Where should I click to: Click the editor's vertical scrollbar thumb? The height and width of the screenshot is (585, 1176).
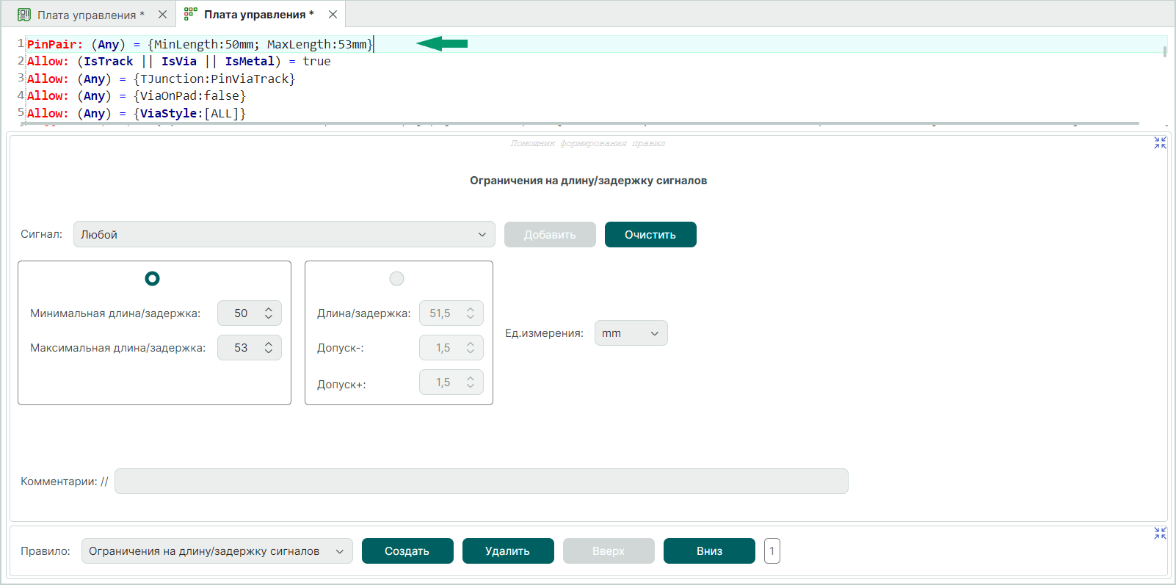[1164, 51]
